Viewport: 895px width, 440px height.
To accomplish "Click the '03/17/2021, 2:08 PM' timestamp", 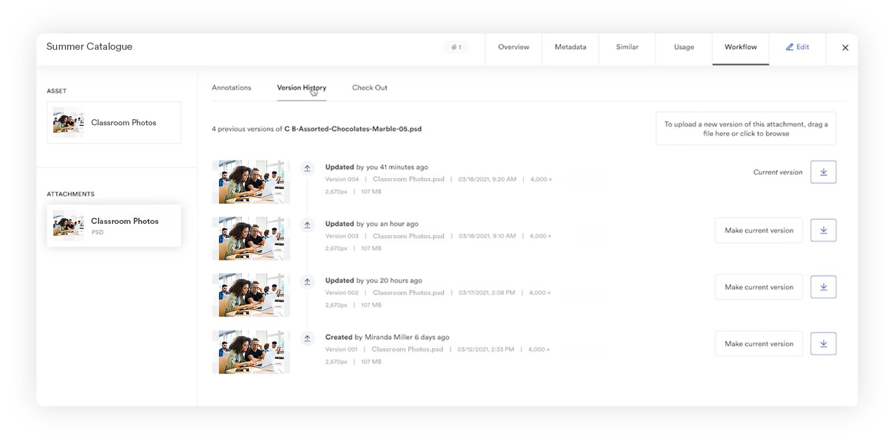I will coord(487,293).
